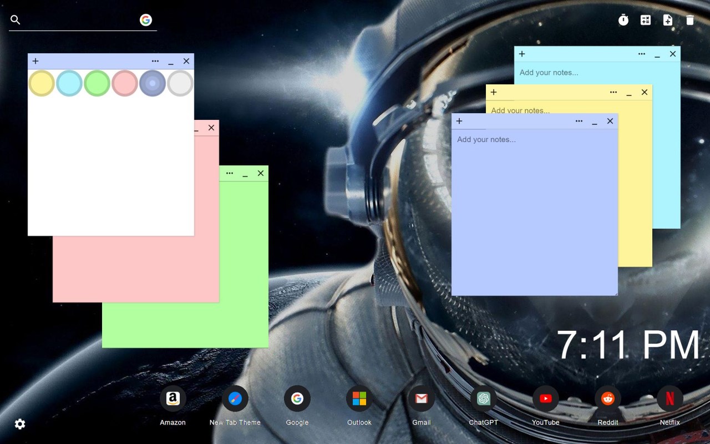Add a note from yellow note's plus

[x=494, y=92]
